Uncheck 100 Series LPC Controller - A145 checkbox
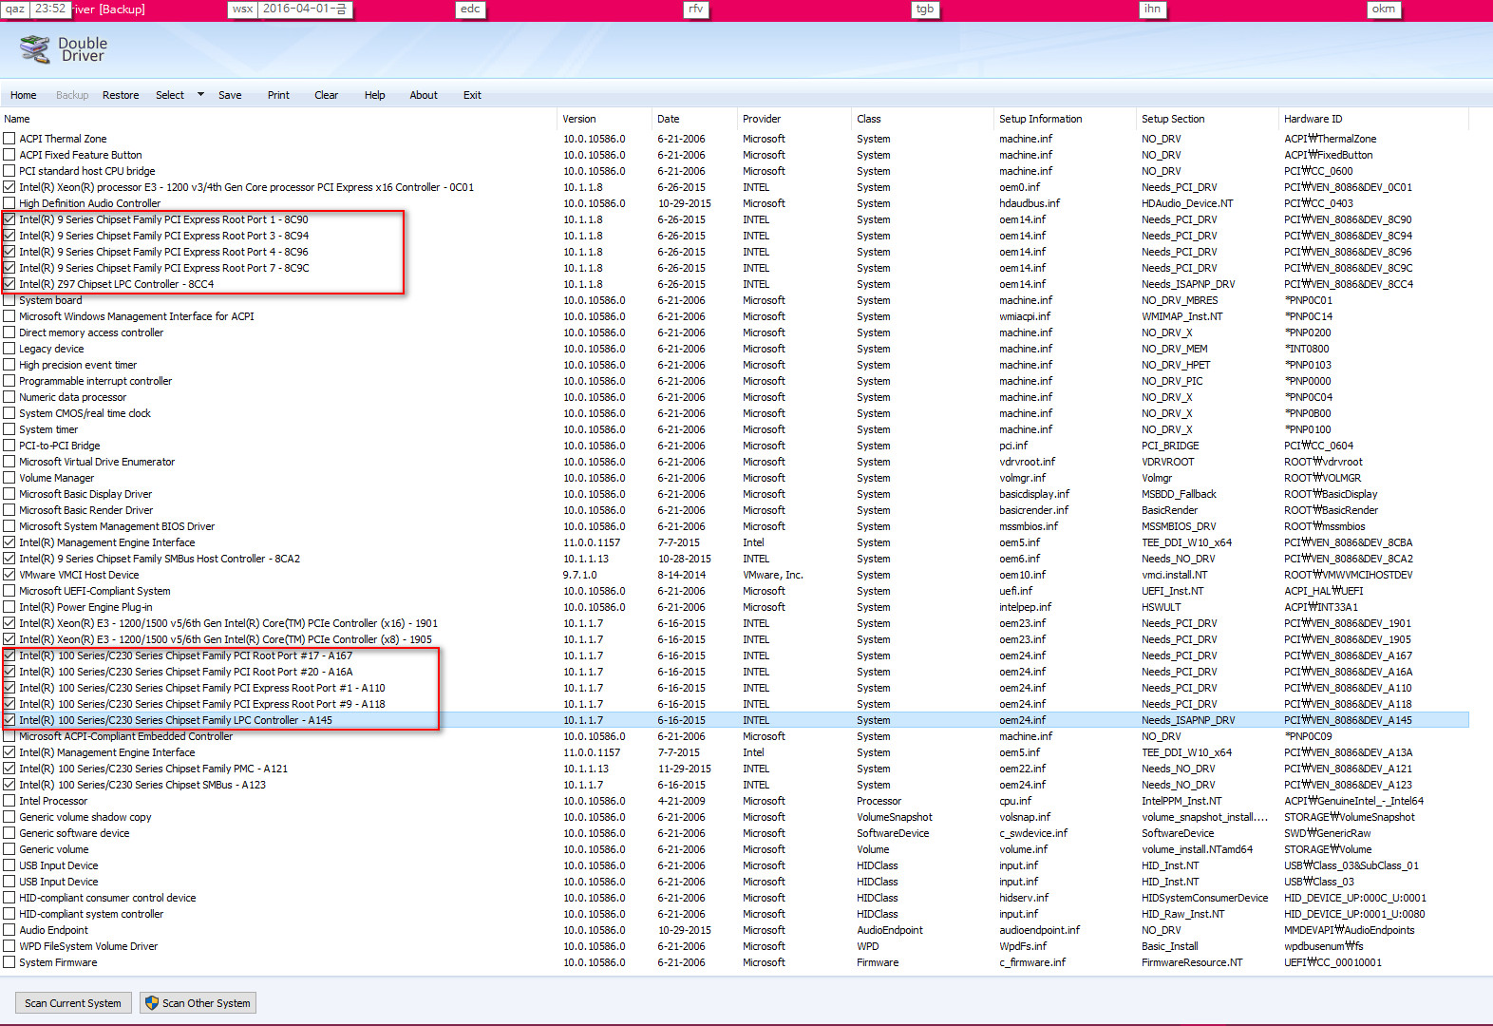 tap(9, 720)
